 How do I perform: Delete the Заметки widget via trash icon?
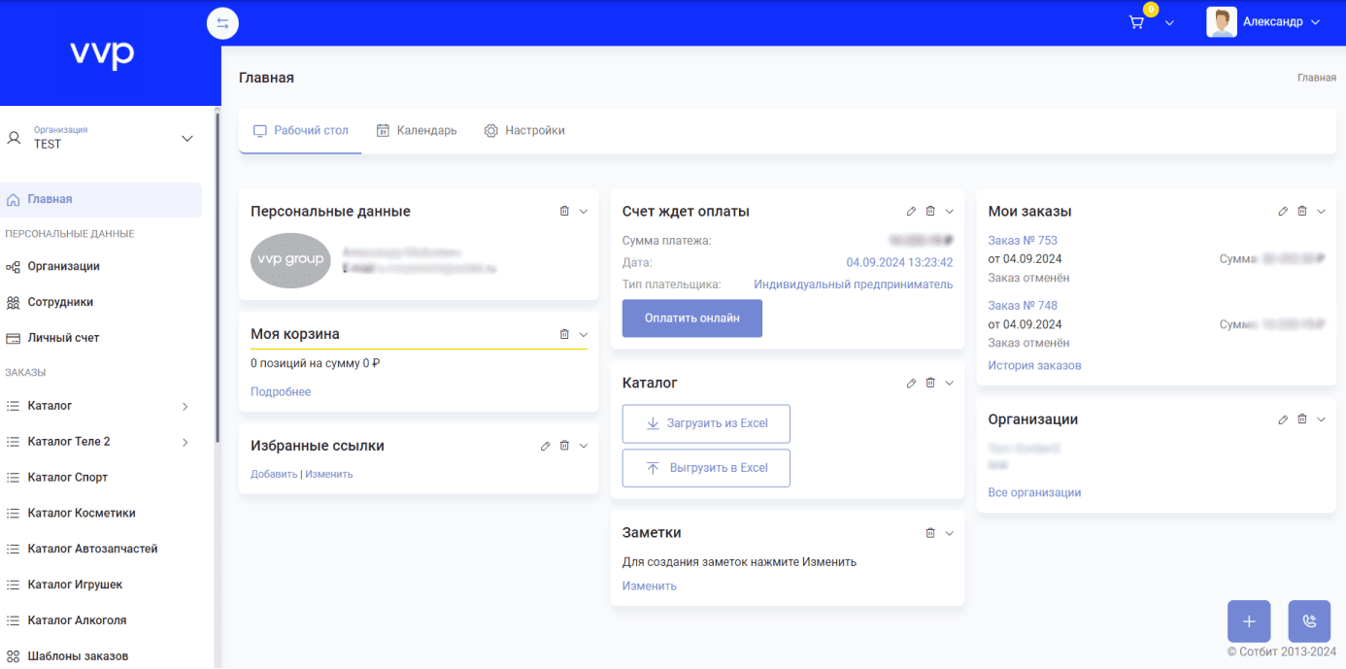930,533
